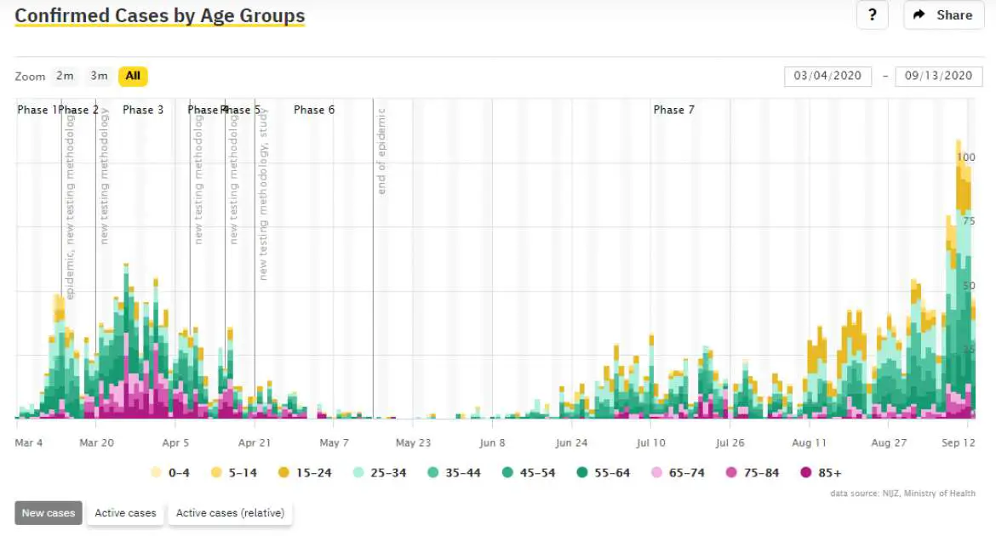Image resolution: width=996 pixels, height=536 pixels.
Task: Click the Share button
Action: click(943, 15)
